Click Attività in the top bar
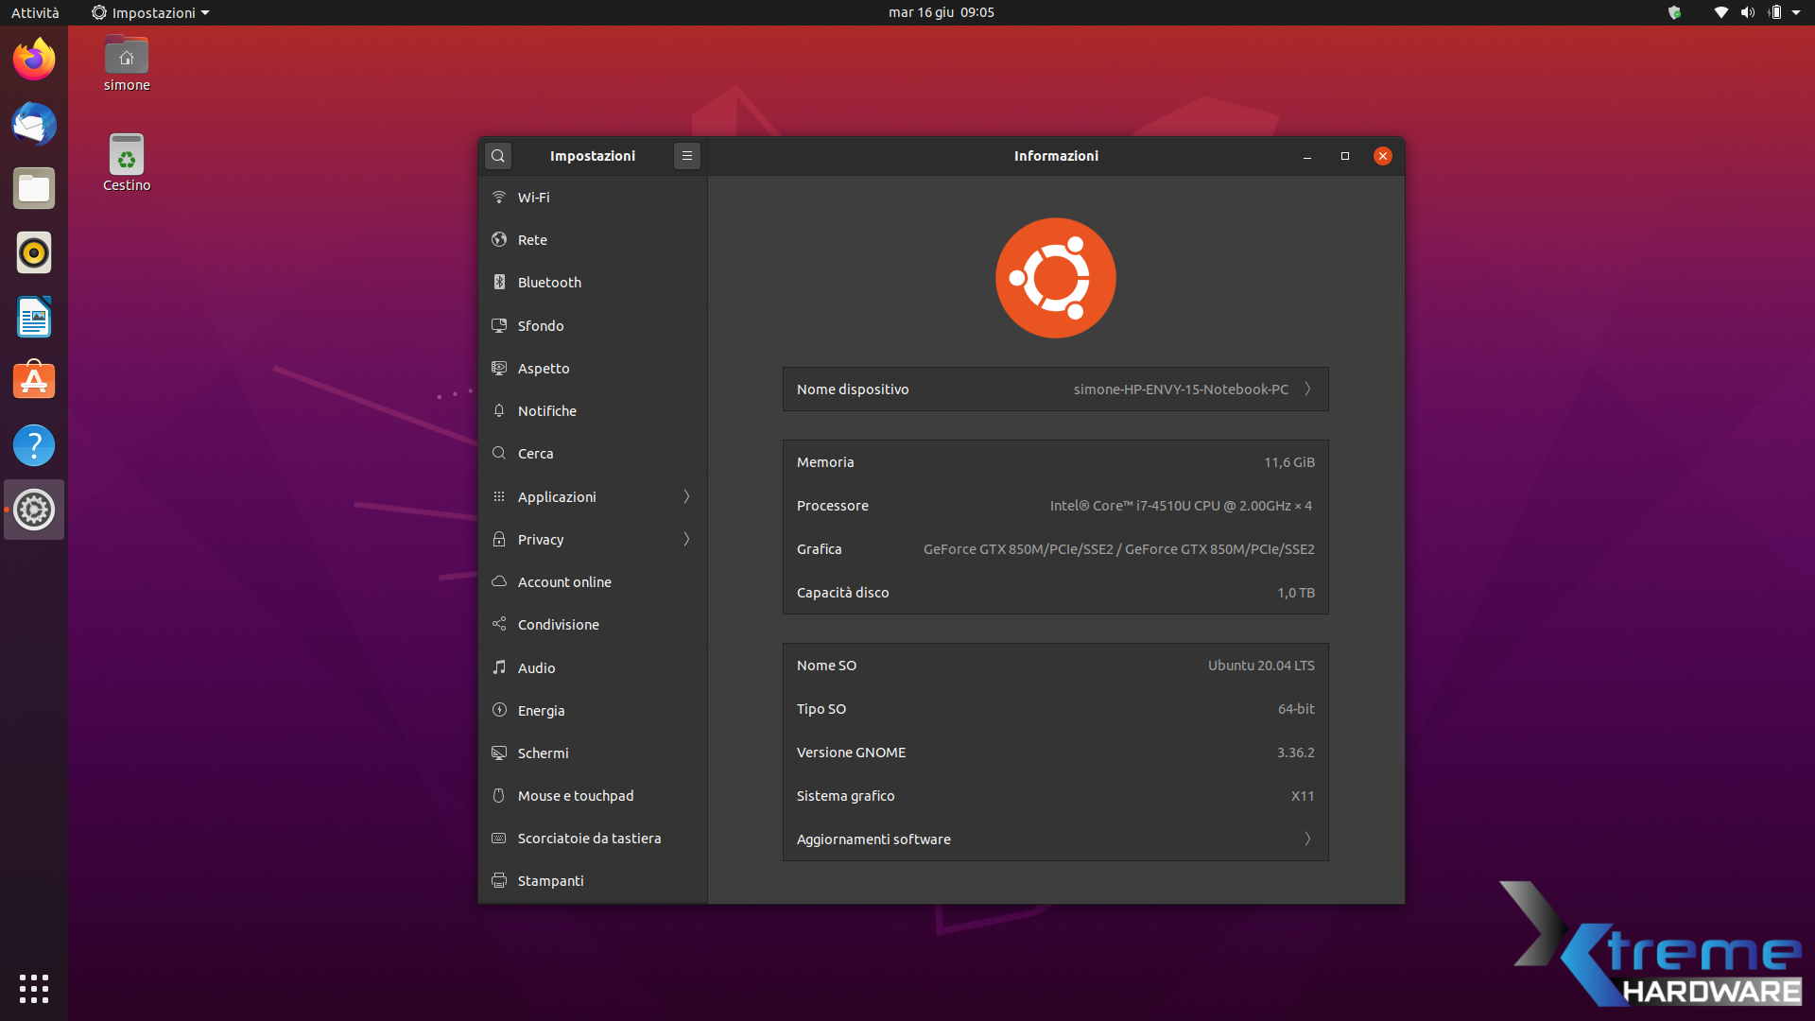 click(35, 12)
